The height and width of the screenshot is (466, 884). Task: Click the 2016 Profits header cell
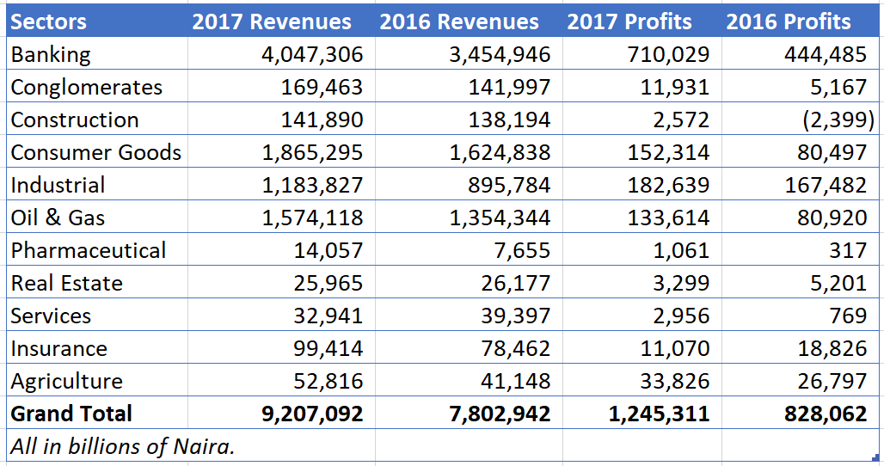coord(789,21)
